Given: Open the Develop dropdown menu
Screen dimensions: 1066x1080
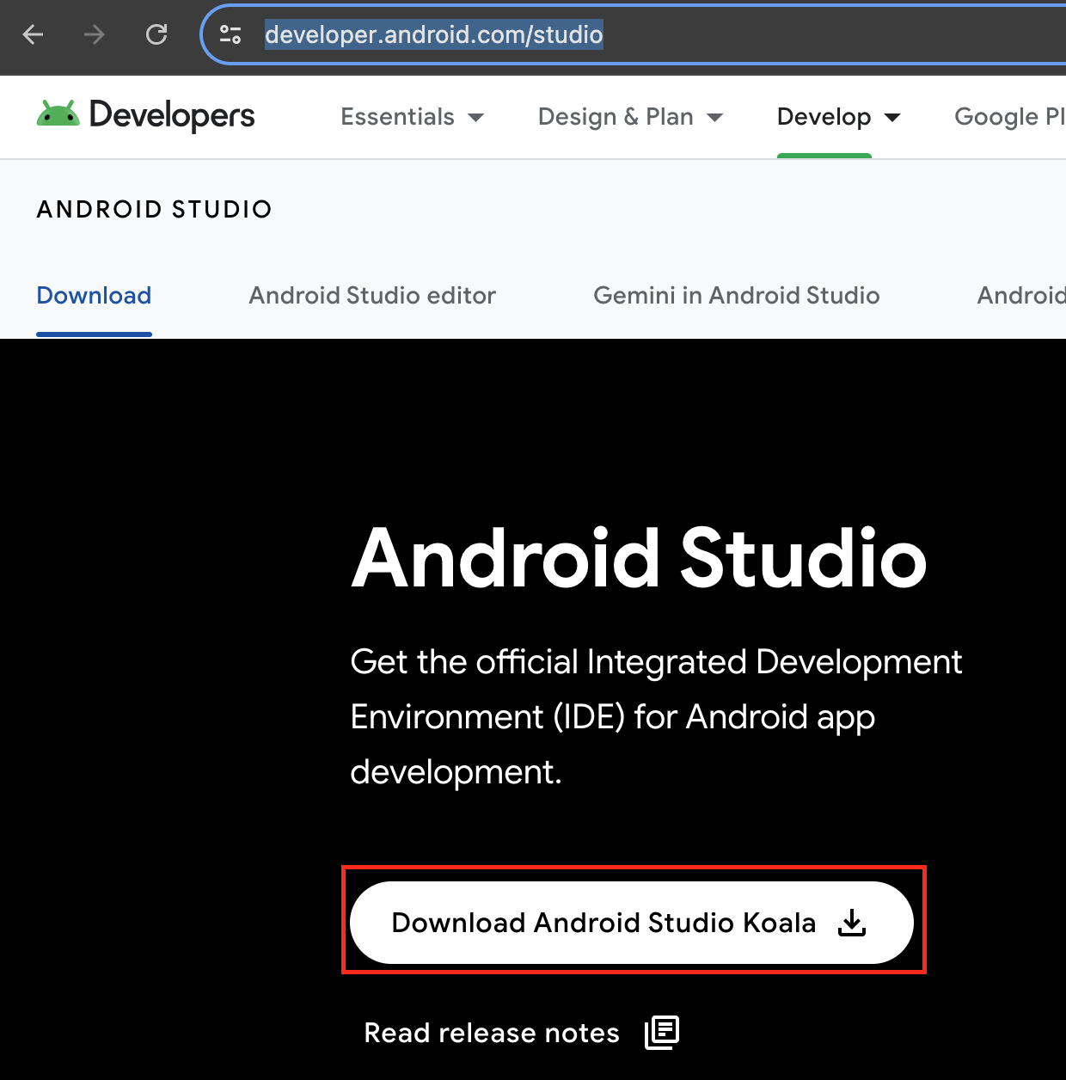Looking at the screenshot, I should [x=838, y=117].
